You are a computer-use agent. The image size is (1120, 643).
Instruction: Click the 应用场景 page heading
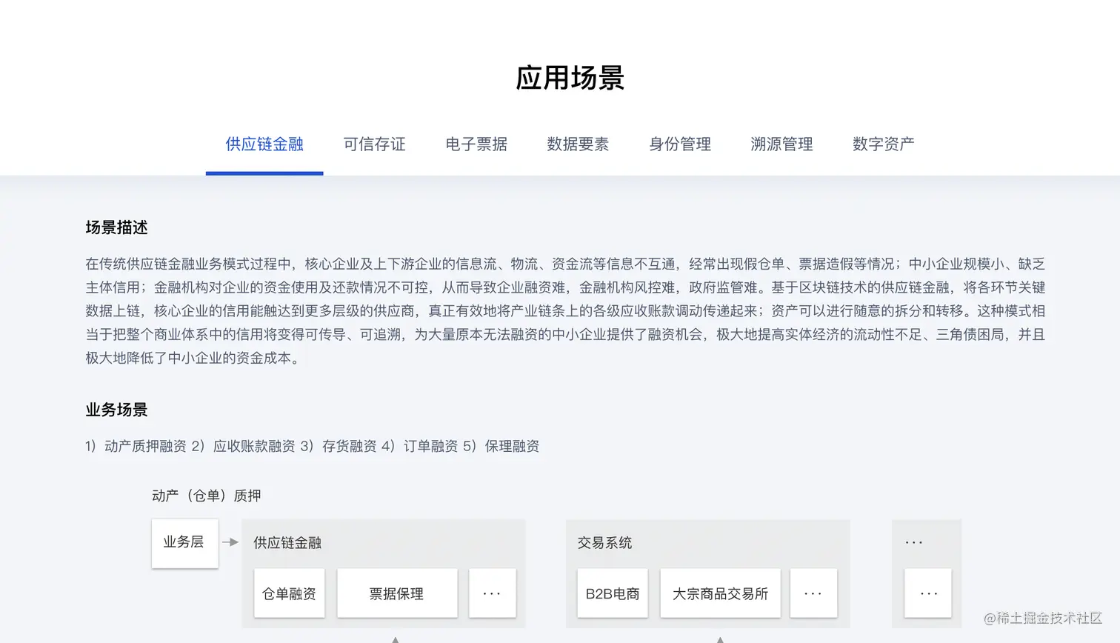(x=570, y=78)
